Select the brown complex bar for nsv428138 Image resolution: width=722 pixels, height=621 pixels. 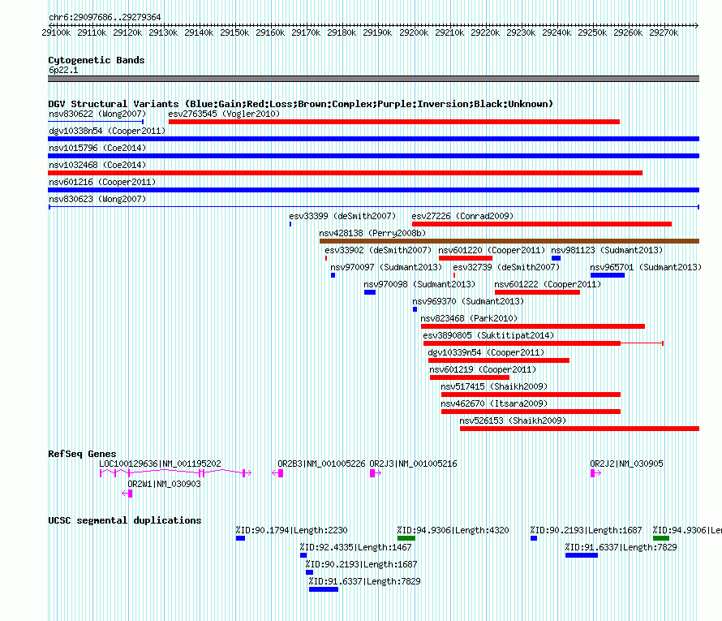pyautogui.click(x=509, y=241)
